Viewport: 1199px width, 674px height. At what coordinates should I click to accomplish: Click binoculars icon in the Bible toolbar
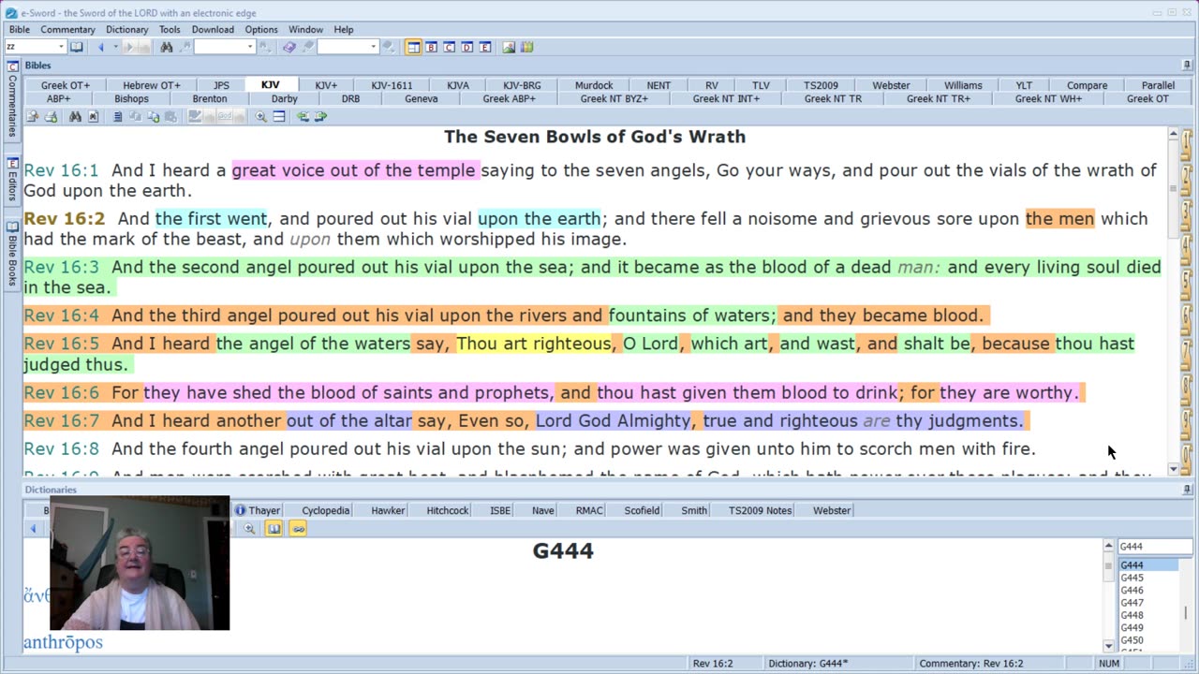pyautogui.click(x=75, y=117)
